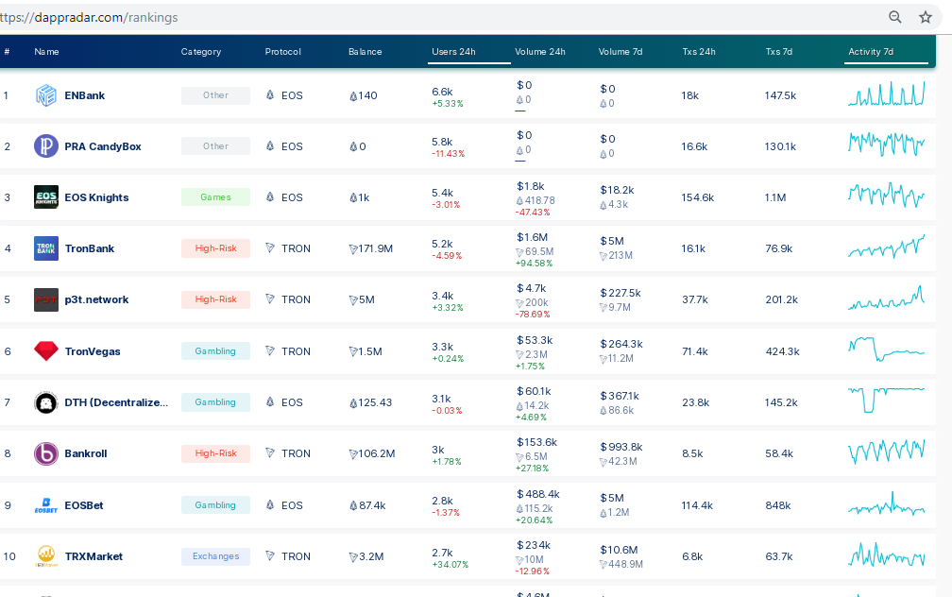This screenshot has width=952, height=597.
Task: Click the TRON protocol icon in Bankroll row
Action: click(x=270, y=453)
